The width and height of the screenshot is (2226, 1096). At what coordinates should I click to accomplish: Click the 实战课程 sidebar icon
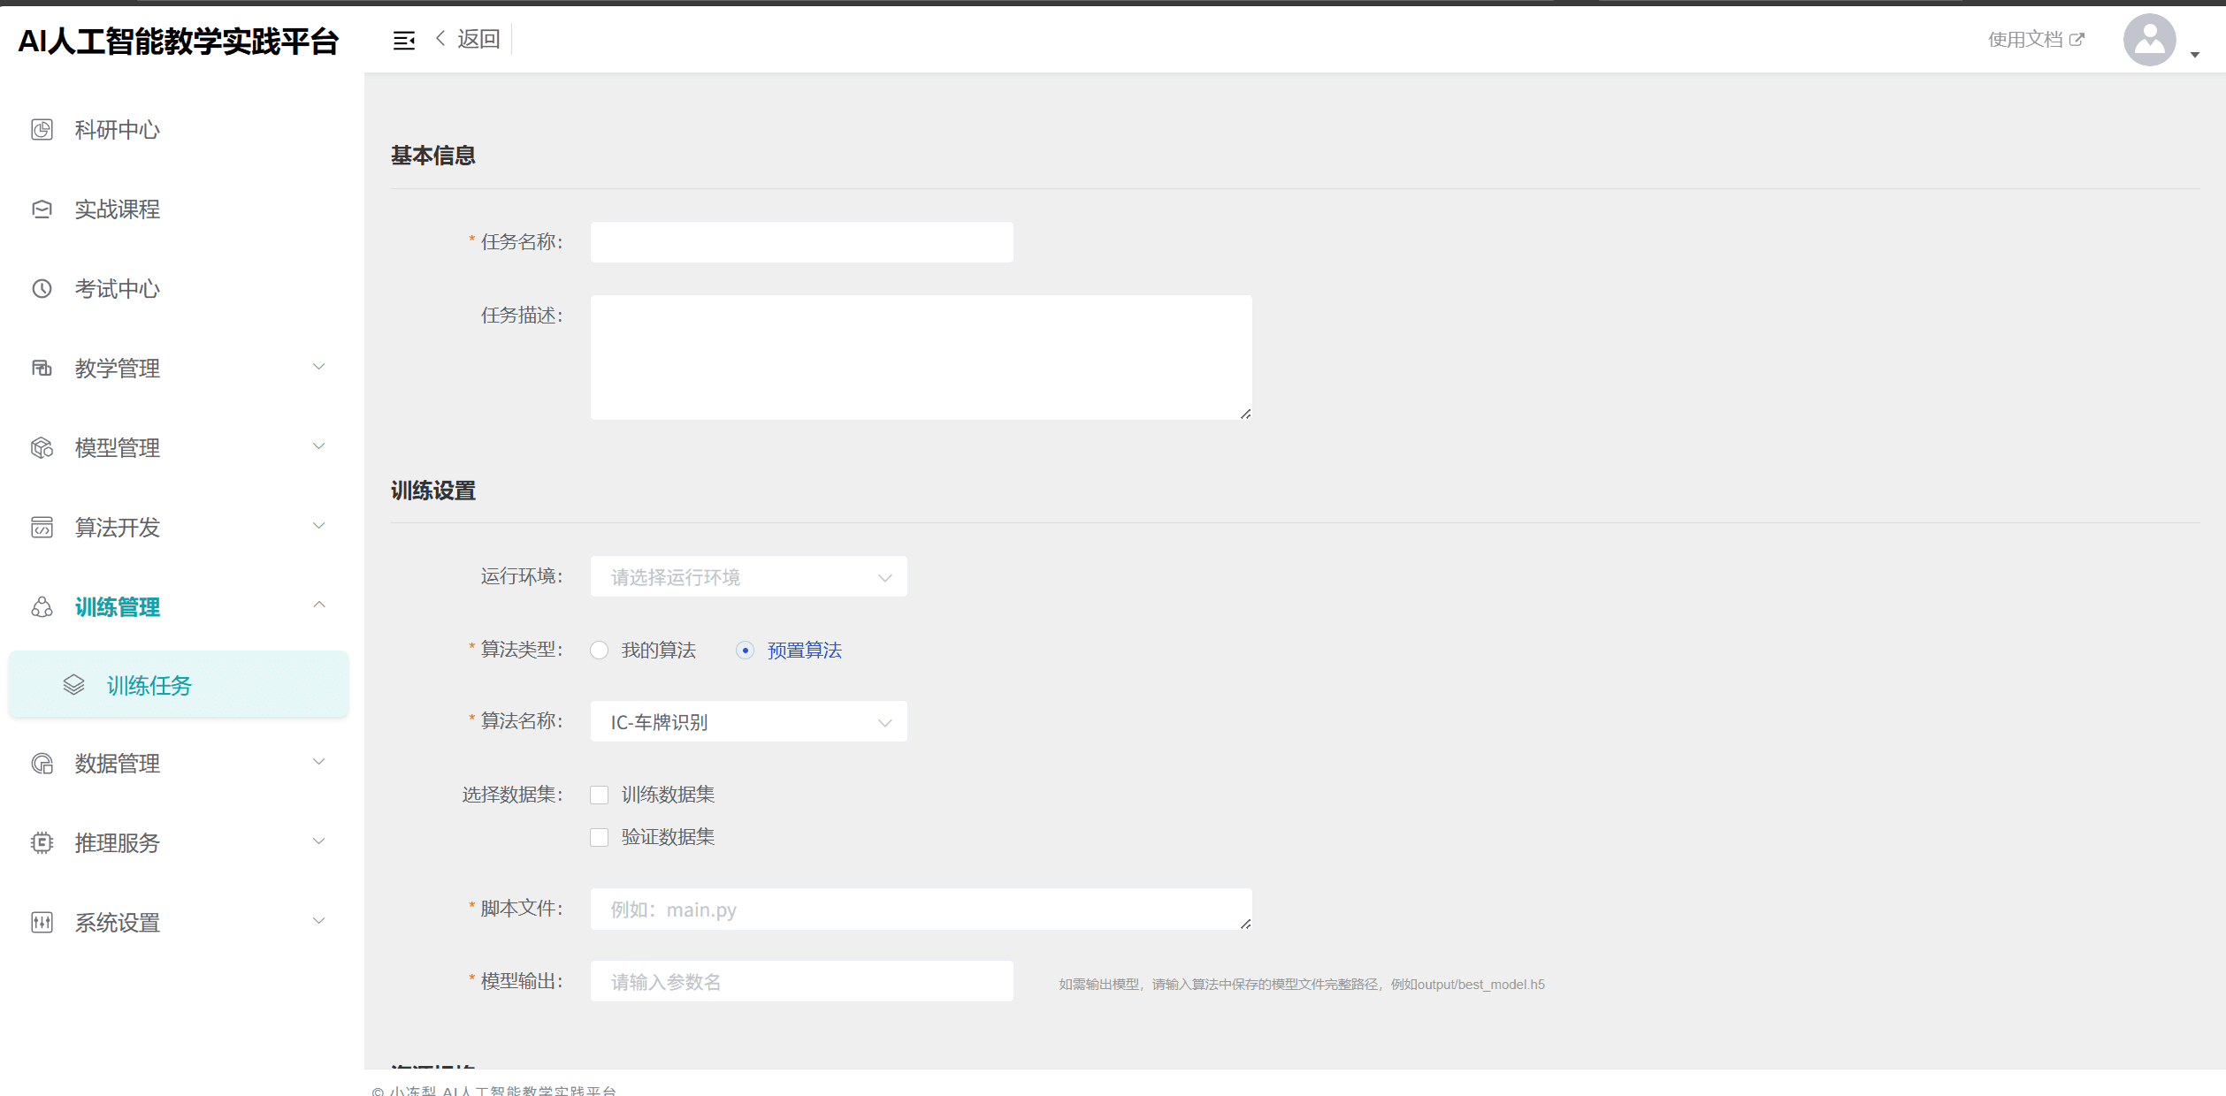[x=42, y=209]
